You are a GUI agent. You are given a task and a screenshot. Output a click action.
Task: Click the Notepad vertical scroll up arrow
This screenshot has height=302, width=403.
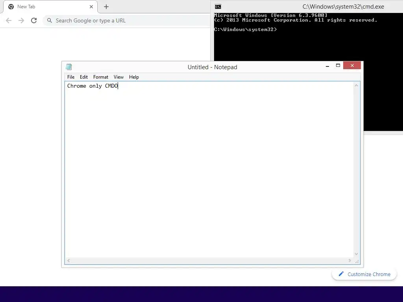pos(356,86)
